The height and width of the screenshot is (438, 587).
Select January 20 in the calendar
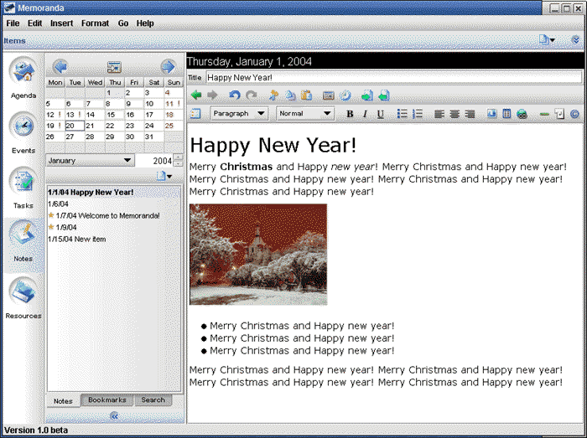[75, 126]
